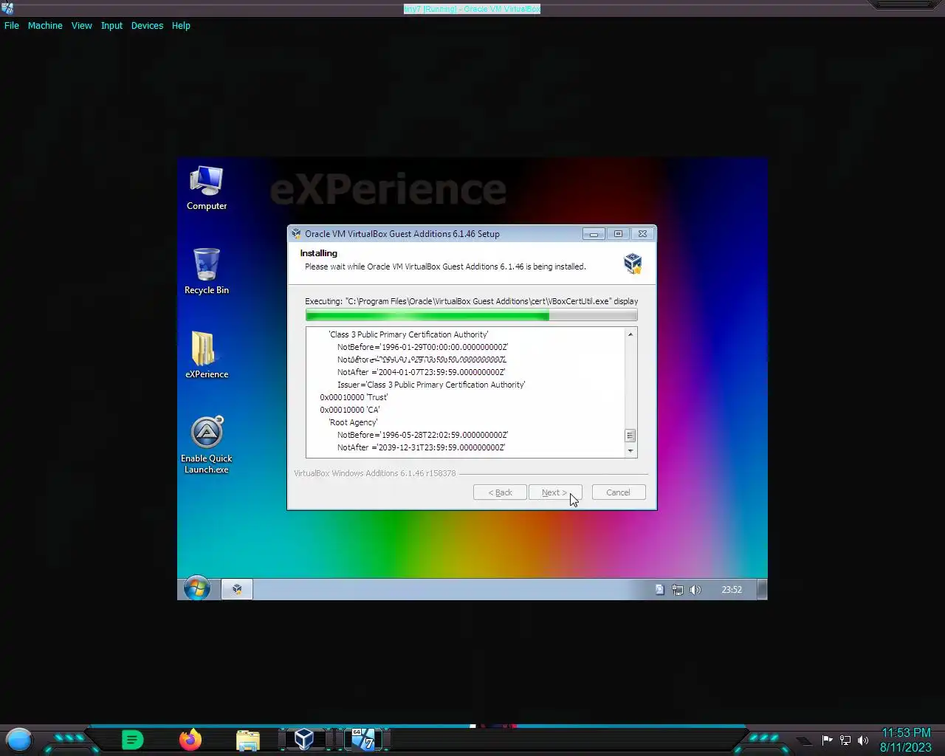Click the guest Windows Start orb
This screenshot has height=756, width=945.
(x=197, y=588)
